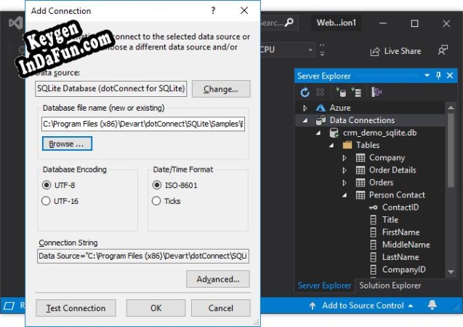Switch to the Server Explorer tab
The width and height of the screenshot is (463, 327).
[324, 285]
